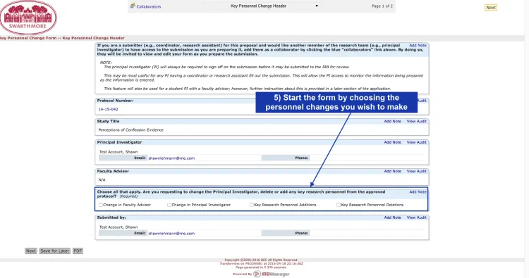
Task: Open the Principal Investigator email link
Action: [x=171, y=158]
